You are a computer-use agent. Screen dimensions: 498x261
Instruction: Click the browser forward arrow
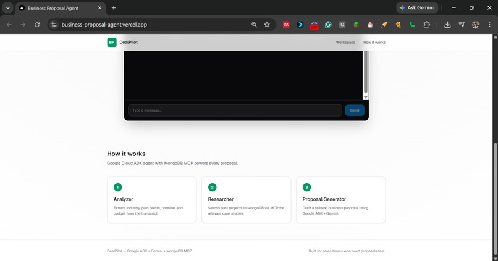coord(23,25)
